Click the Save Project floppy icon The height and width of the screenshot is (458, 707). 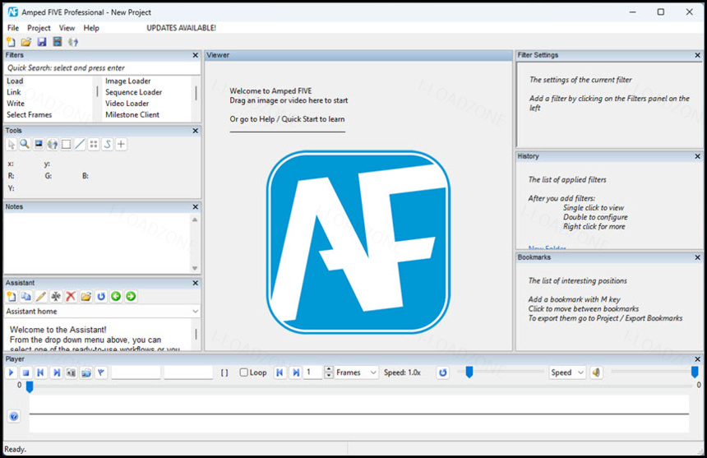(x=42, y=42)
